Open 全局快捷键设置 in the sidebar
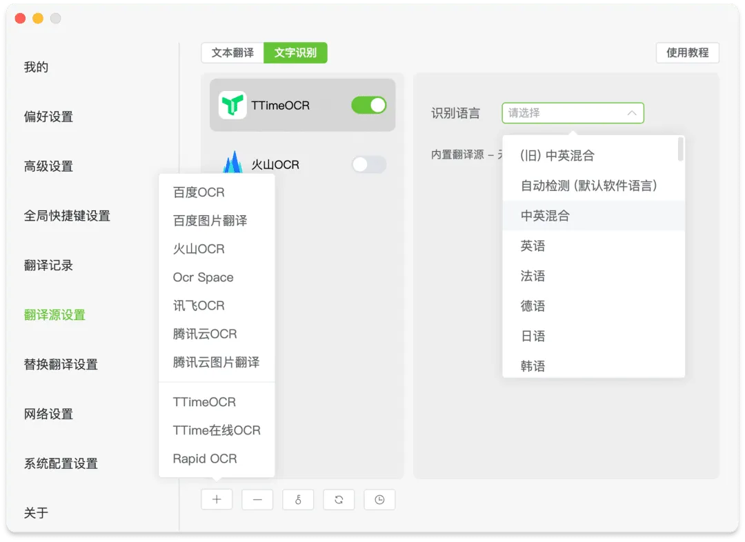The image size is (745, 542). (x=67, y=216)
